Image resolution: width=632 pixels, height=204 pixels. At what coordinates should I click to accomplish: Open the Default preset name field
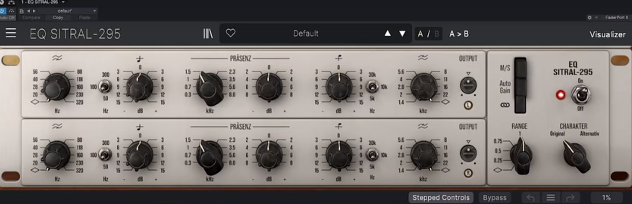[x=306, y=33]
